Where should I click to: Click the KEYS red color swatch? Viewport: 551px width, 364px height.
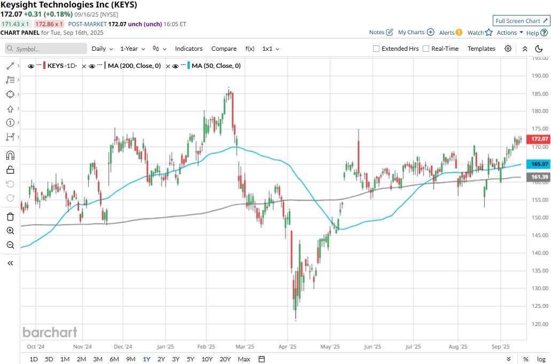[x=44, y=66]
